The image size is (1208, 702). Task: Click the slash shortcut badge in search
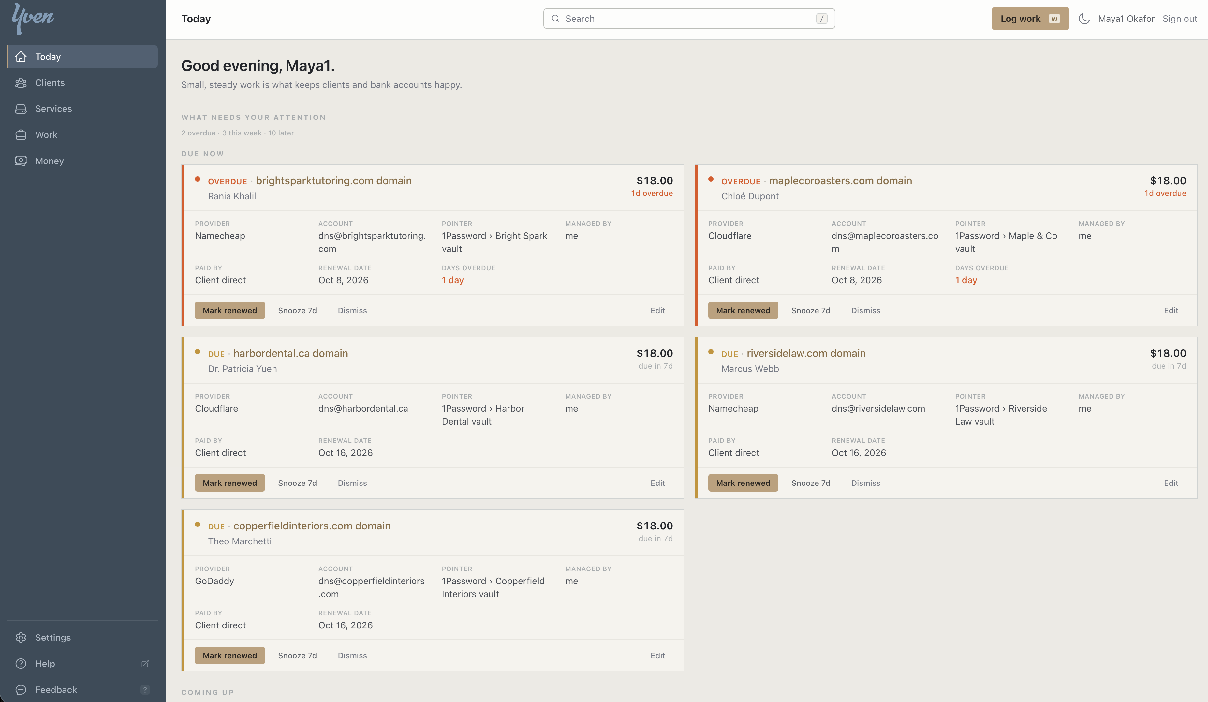click(x=822, y=19)
